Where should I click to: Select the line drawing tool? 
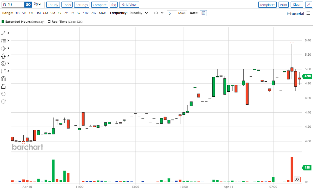point(3,33)
